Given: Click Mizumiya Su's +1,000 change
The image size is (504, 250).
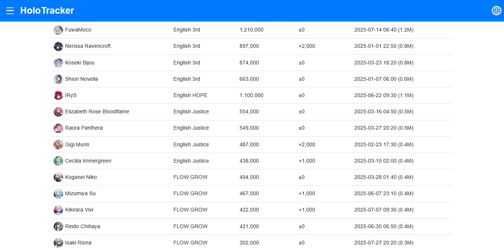Looking at the screenshot, I should click(307, 193).
